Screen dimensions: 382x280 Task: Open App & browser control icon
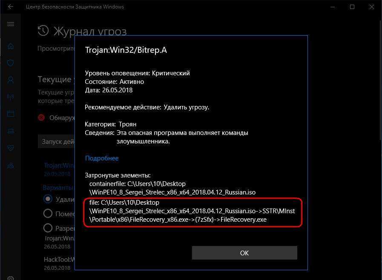(x=11, y=114)
